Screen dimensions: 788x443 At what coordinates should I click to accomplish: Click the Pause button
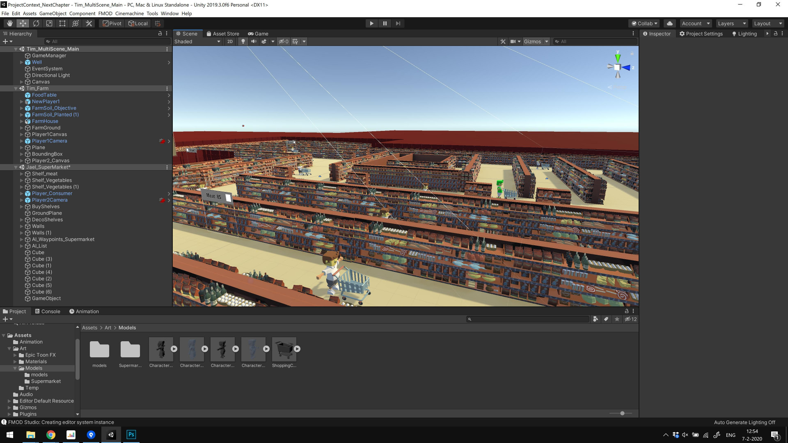385,23
